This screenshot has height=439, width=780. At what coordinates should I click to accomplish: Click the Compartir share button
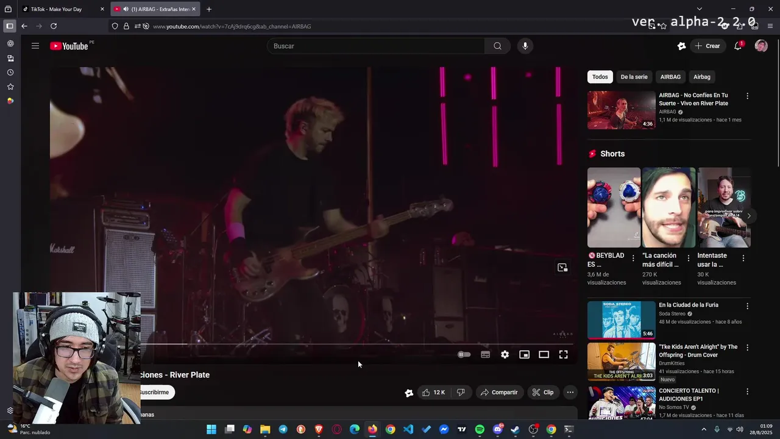499,393
